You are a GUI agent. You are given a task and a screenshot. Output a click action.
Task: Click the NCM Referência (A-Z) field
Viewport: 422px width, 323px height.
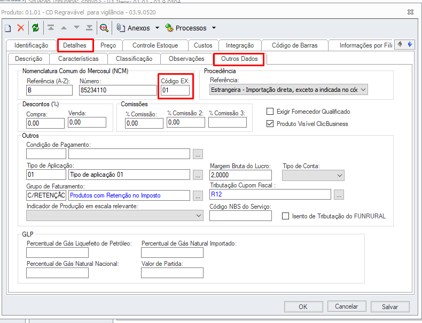(49, 90)
